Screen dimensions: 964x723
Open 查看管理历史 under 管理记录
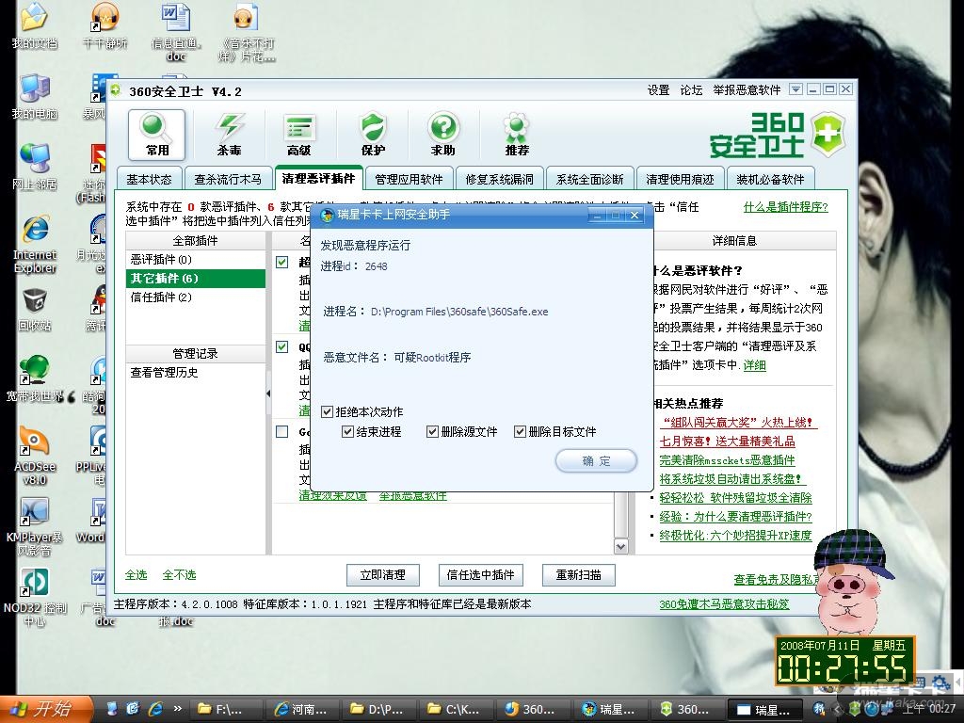164,373
